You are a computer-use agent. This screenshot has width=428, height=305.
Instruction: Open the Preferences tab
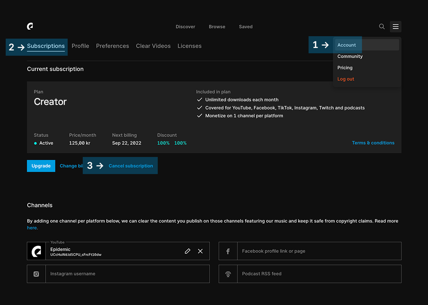click(x=113, y=46)
